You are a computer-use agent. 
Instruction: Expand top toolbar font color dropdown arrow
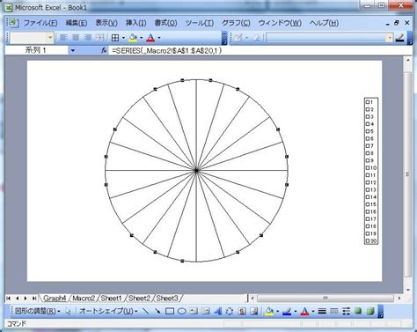click(x=159, y=38)
